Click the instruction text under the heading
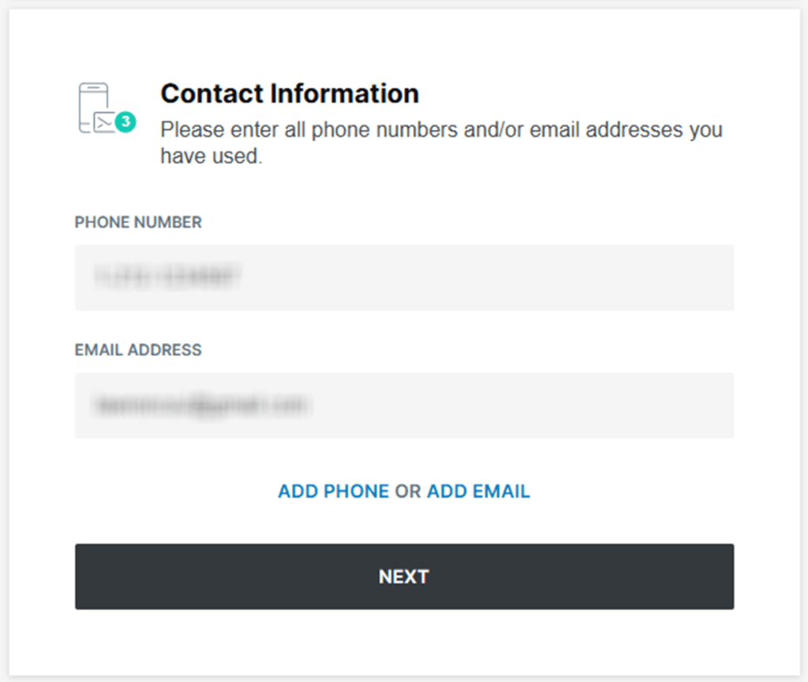 click(441, 130)
